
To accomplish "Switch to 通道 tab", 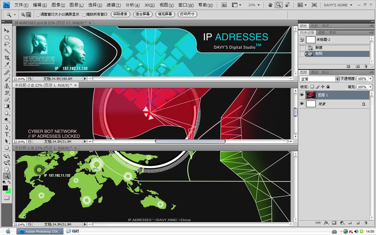I will pyautogui.click(x=314, y=72).
